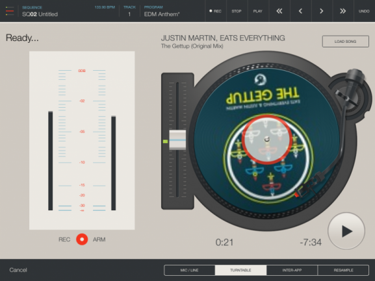Click the REC transport button

(216, 11)
